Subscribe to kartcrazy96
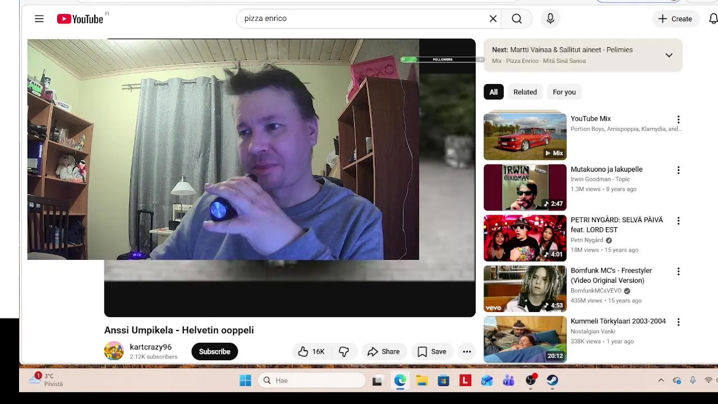 [x=214, y=352]
